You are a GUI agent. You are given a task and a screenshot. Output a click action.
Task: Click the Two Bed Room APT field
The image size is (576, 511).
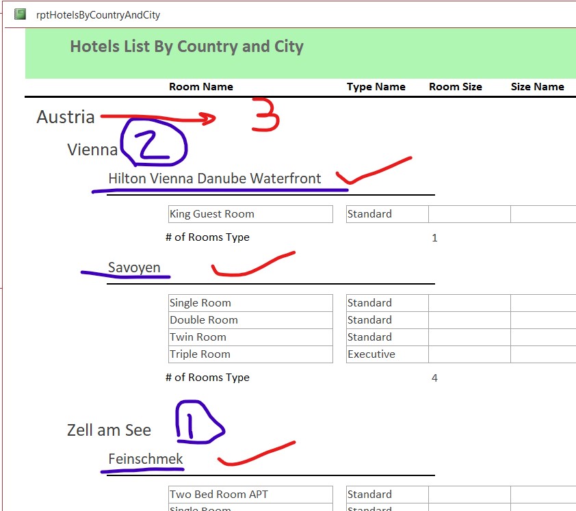pos(250,495)
